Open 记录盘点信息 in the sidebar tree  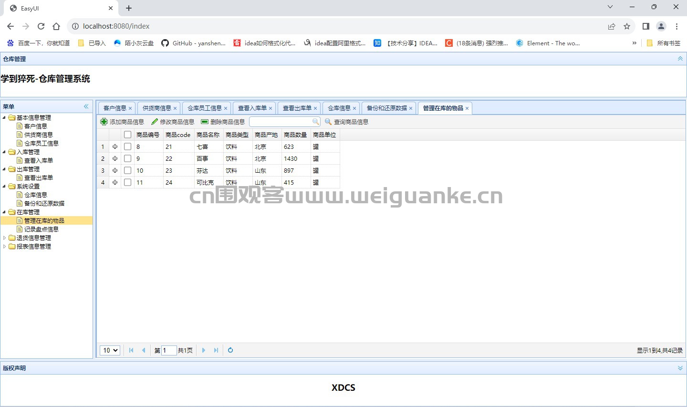point(41,229)
